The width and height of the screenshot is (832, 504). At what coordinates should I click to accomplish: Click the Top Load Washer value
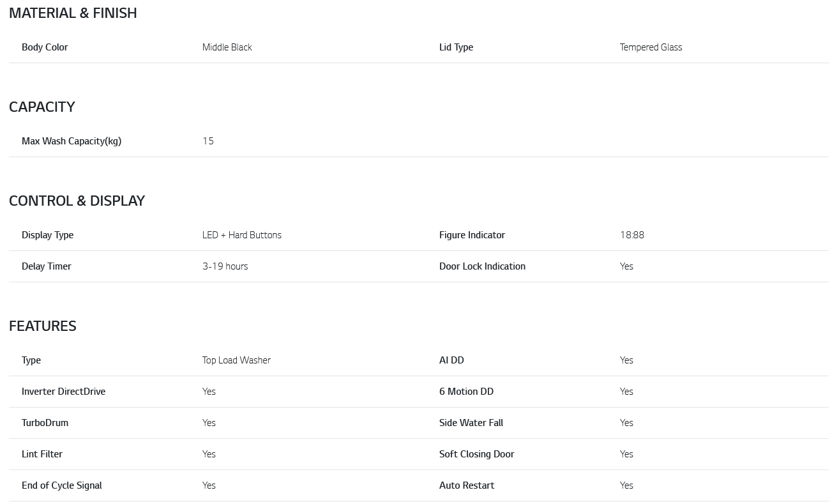click(236, 360)
